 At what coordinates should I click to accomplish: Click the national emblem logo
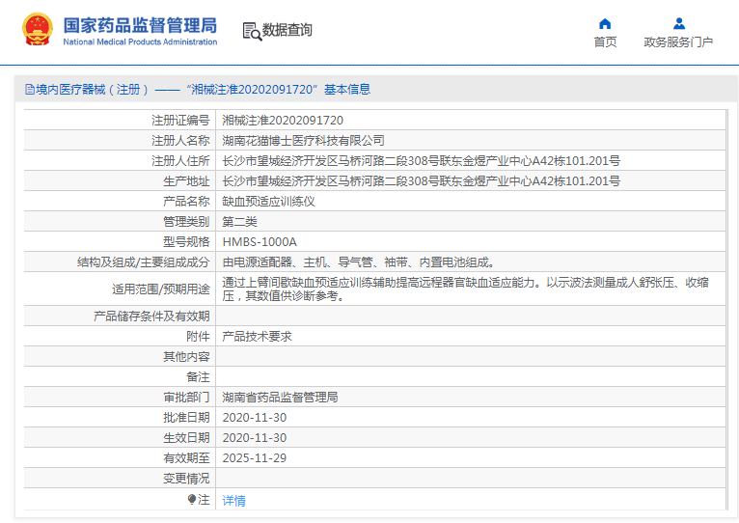click(x=38, y=29)
